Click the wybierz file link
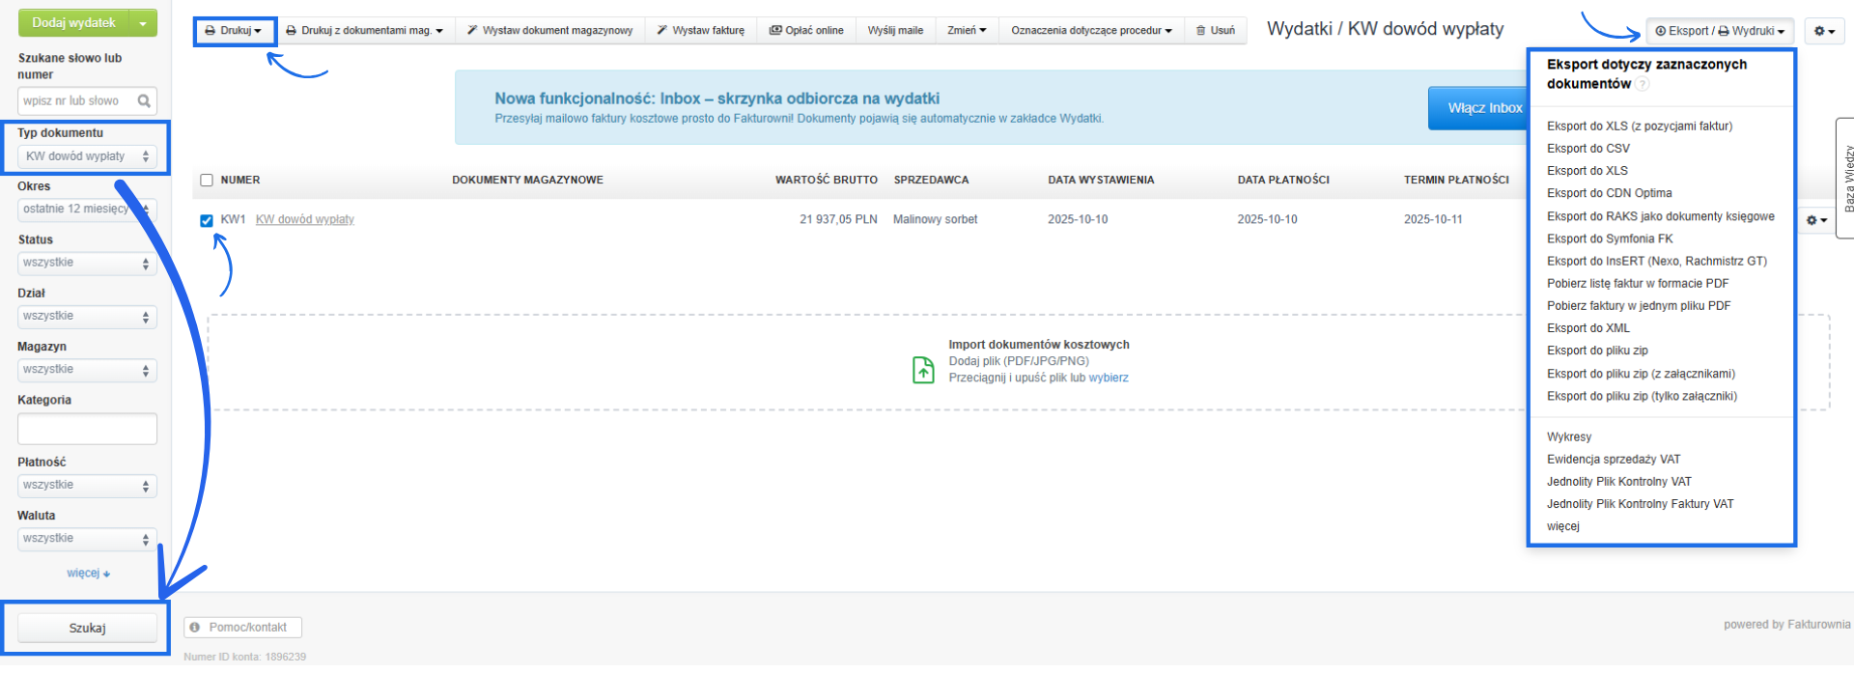This screenshot has width=1854, height=674. (1109, 379)
